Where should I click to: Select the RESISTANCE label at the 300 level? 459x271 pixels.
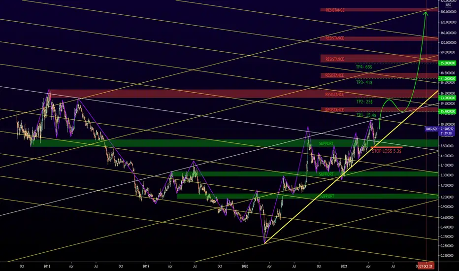point(335,10)
